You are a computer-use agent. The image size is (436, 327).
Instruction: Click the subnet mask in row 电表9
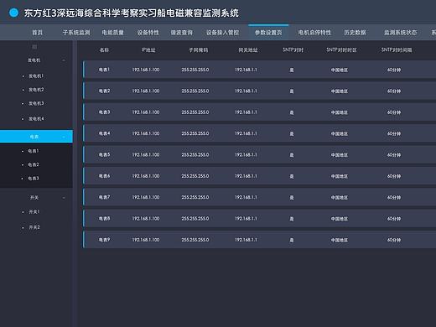195,240
